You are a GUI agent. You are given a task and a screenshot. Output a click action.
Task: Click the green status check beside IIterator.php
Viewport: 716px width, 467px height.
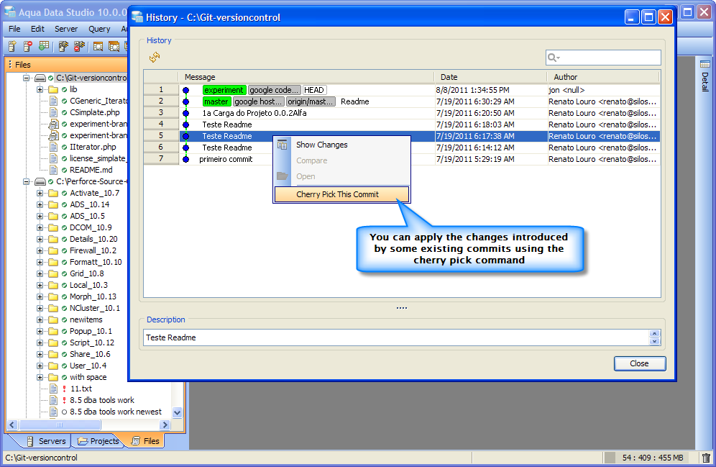[65, 147]
